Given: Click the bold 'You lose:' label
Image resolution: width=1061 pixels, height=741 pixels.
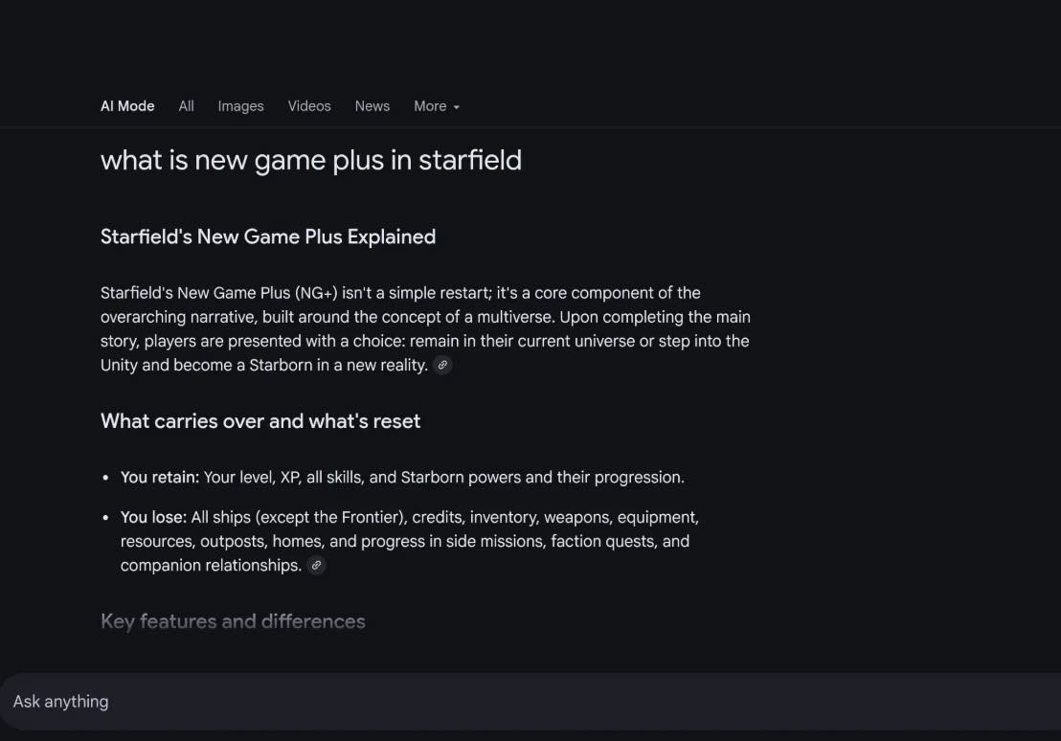Looking at the screenshot, I should (x=153, y=517).
